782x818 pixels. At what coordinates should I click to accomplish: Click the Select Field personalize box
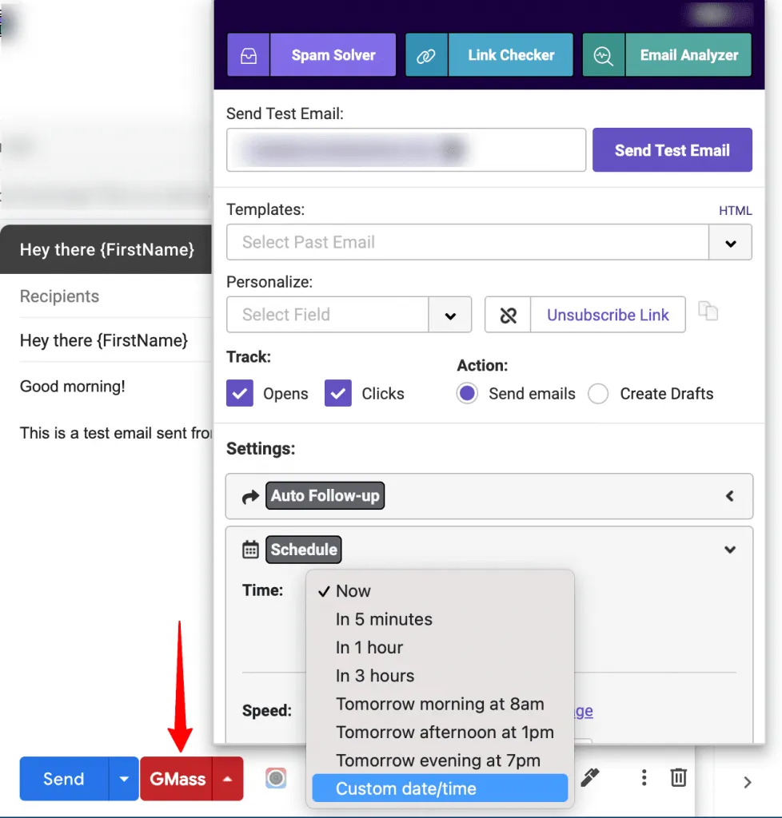(x=327, y=315)
